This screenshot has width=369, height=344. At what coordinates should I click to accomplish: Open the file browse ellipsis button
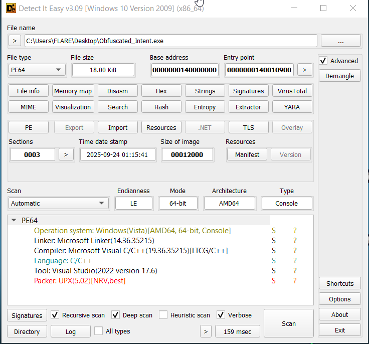[340, 41]
